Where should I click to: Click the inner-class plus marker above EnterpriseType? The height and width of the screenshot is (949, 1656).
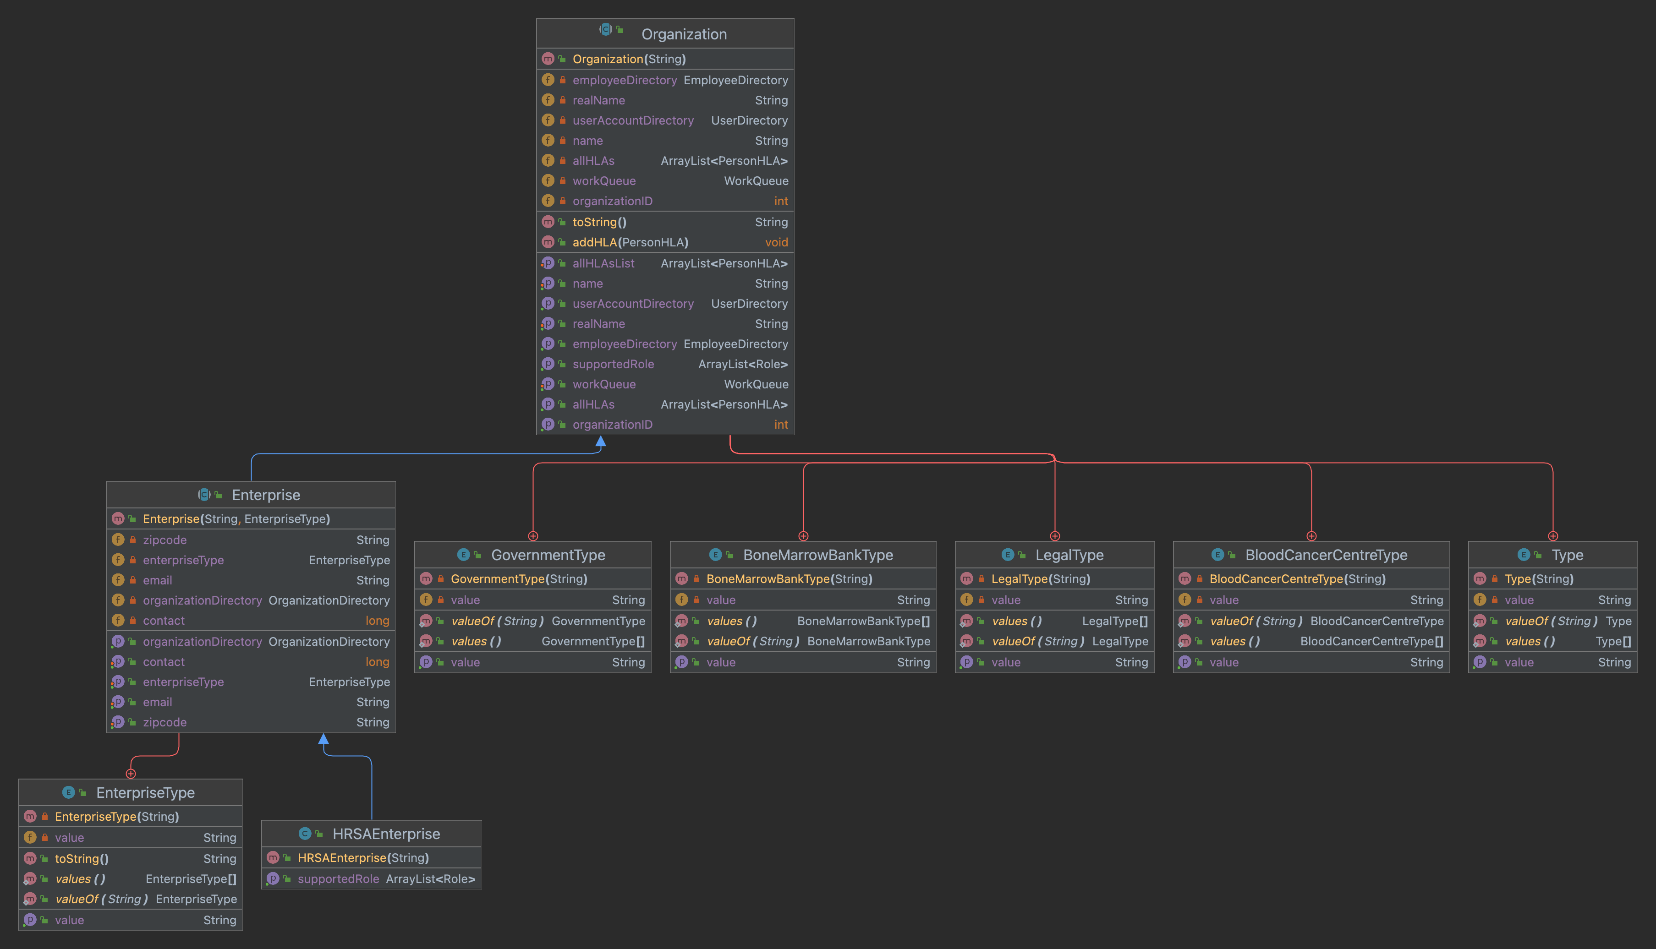tap(131, 774)
